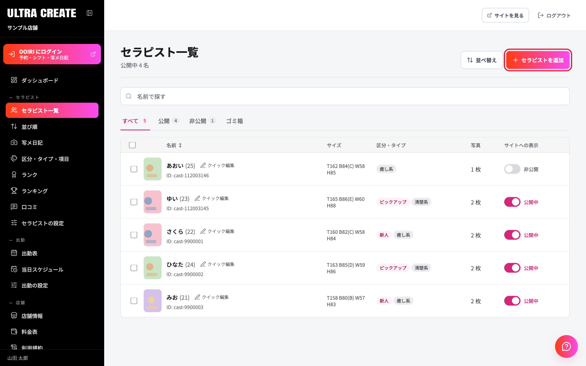
Task: Collapse the 出勤 sidebar section header
Action: coord(17,240)
